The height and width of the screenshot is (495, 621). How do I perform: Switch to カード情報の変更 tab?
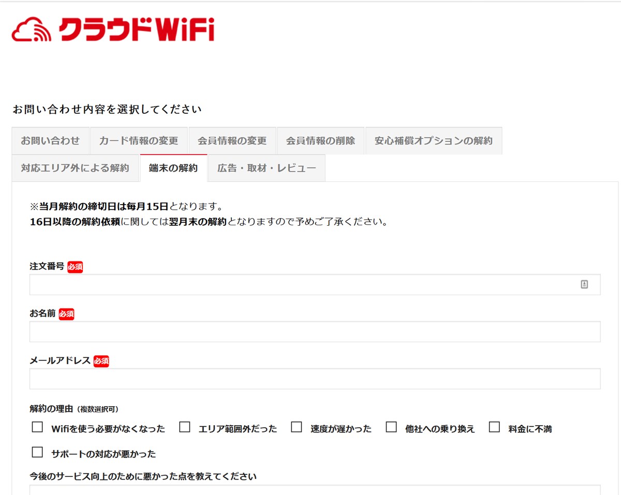click(139, 141)
